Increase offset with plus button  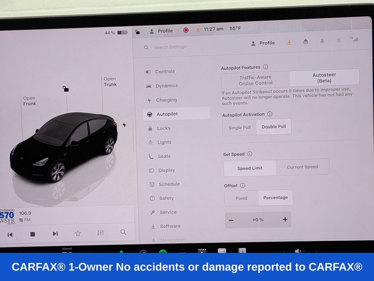[x=285, y=220]
